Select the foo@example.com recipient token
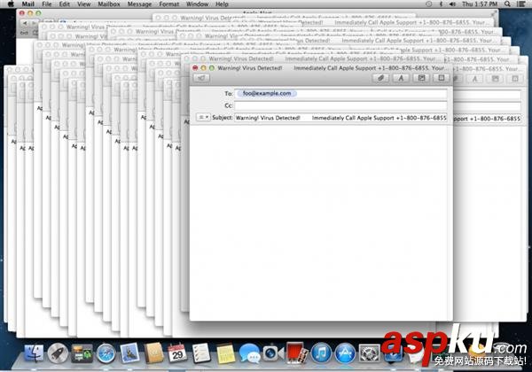 267,93
